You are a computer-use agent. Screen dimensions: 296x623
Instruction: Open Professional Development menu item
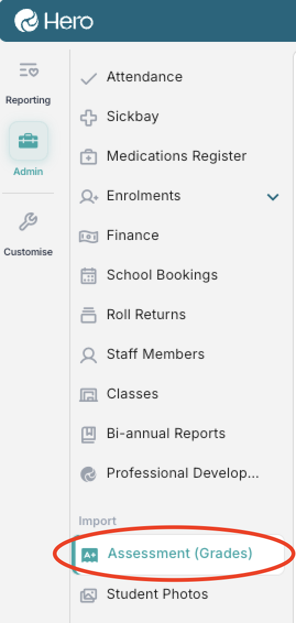[179, 473]
